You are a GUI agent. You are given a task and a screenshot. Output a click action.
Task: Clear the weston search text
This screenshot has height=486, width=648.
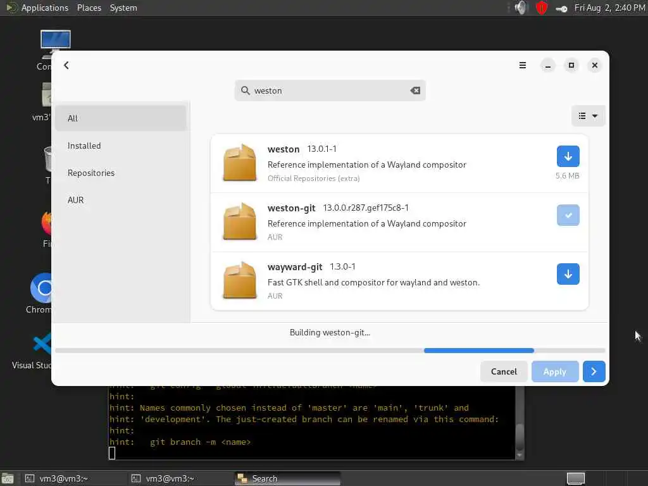(x=415, y=90)
